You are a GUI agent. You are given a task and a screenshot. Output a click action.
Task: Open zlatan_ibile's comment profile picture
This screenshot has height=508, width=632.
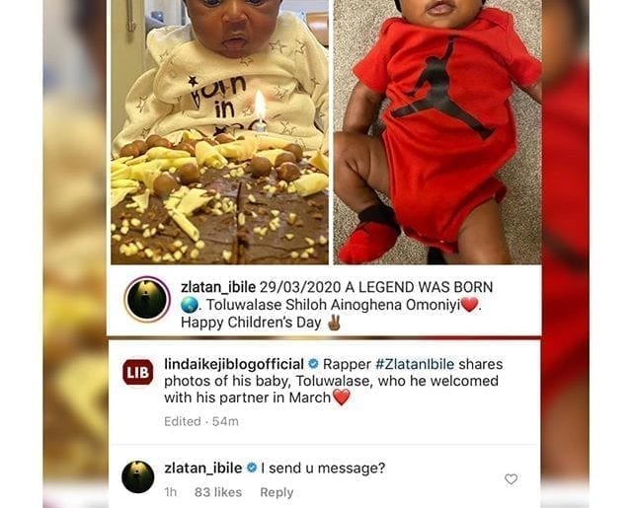pyautogui.click(x=138, y=477)
